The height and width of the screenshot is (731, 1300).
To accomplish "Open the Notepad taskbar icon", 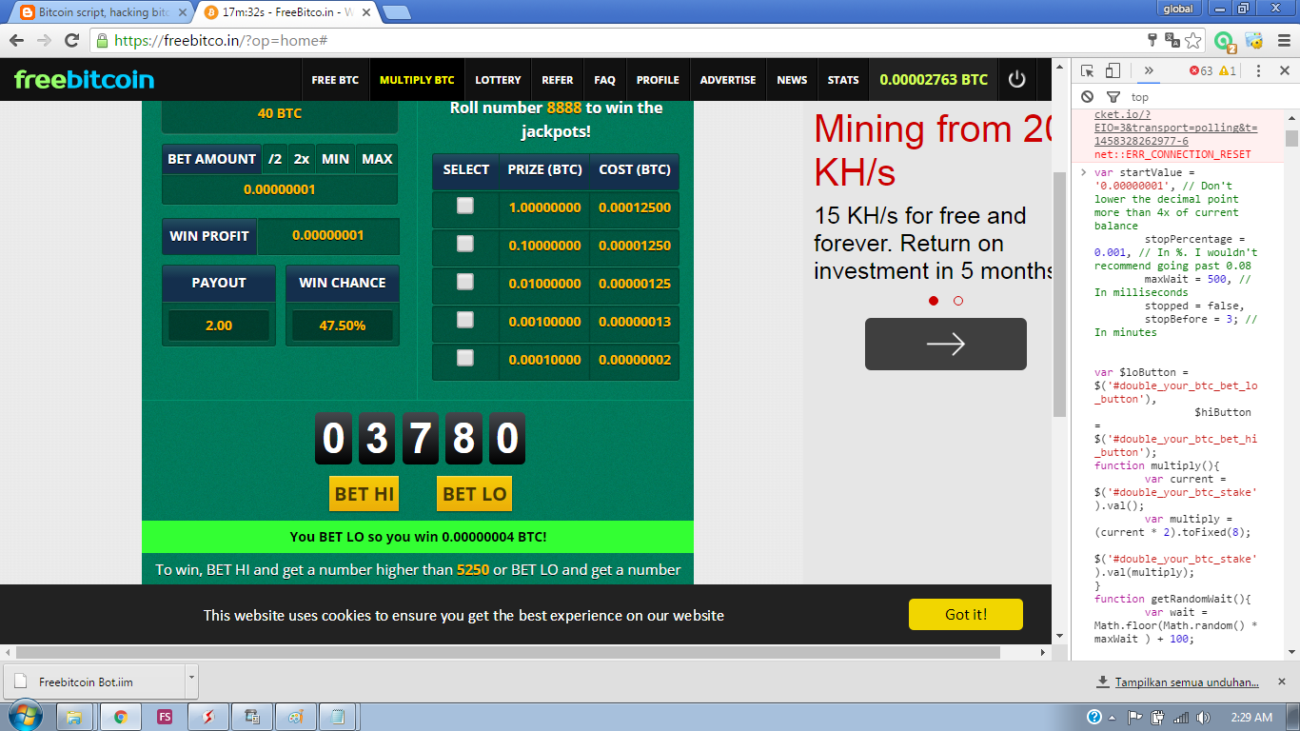I will (338, 717).
